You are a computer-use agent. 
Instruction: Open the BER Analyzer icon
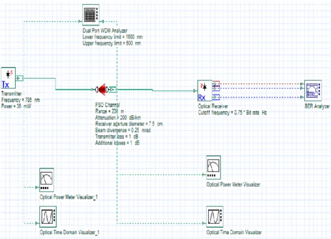pyautogui.click(x=313, y=90)
